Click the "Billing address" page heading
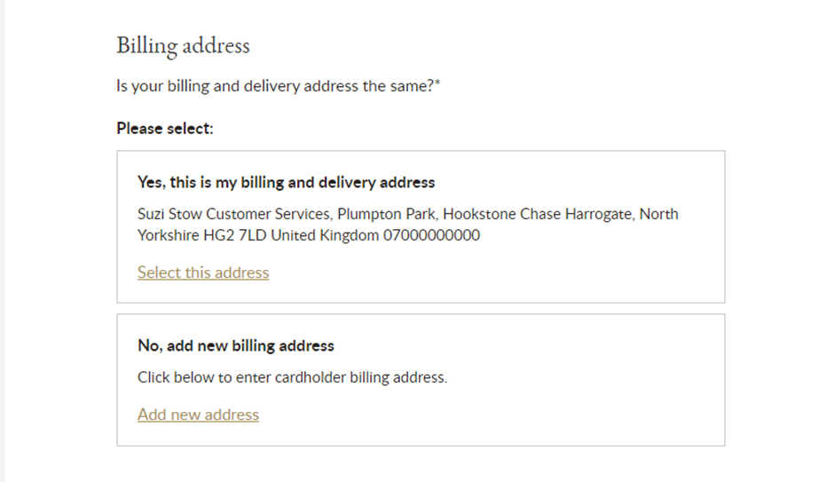The width and height of the screenshot is (834, 482). pos(183,45)
